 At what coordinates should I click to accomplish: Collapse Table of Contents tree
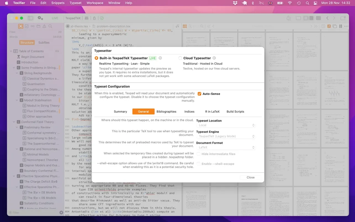click(11, 51)
